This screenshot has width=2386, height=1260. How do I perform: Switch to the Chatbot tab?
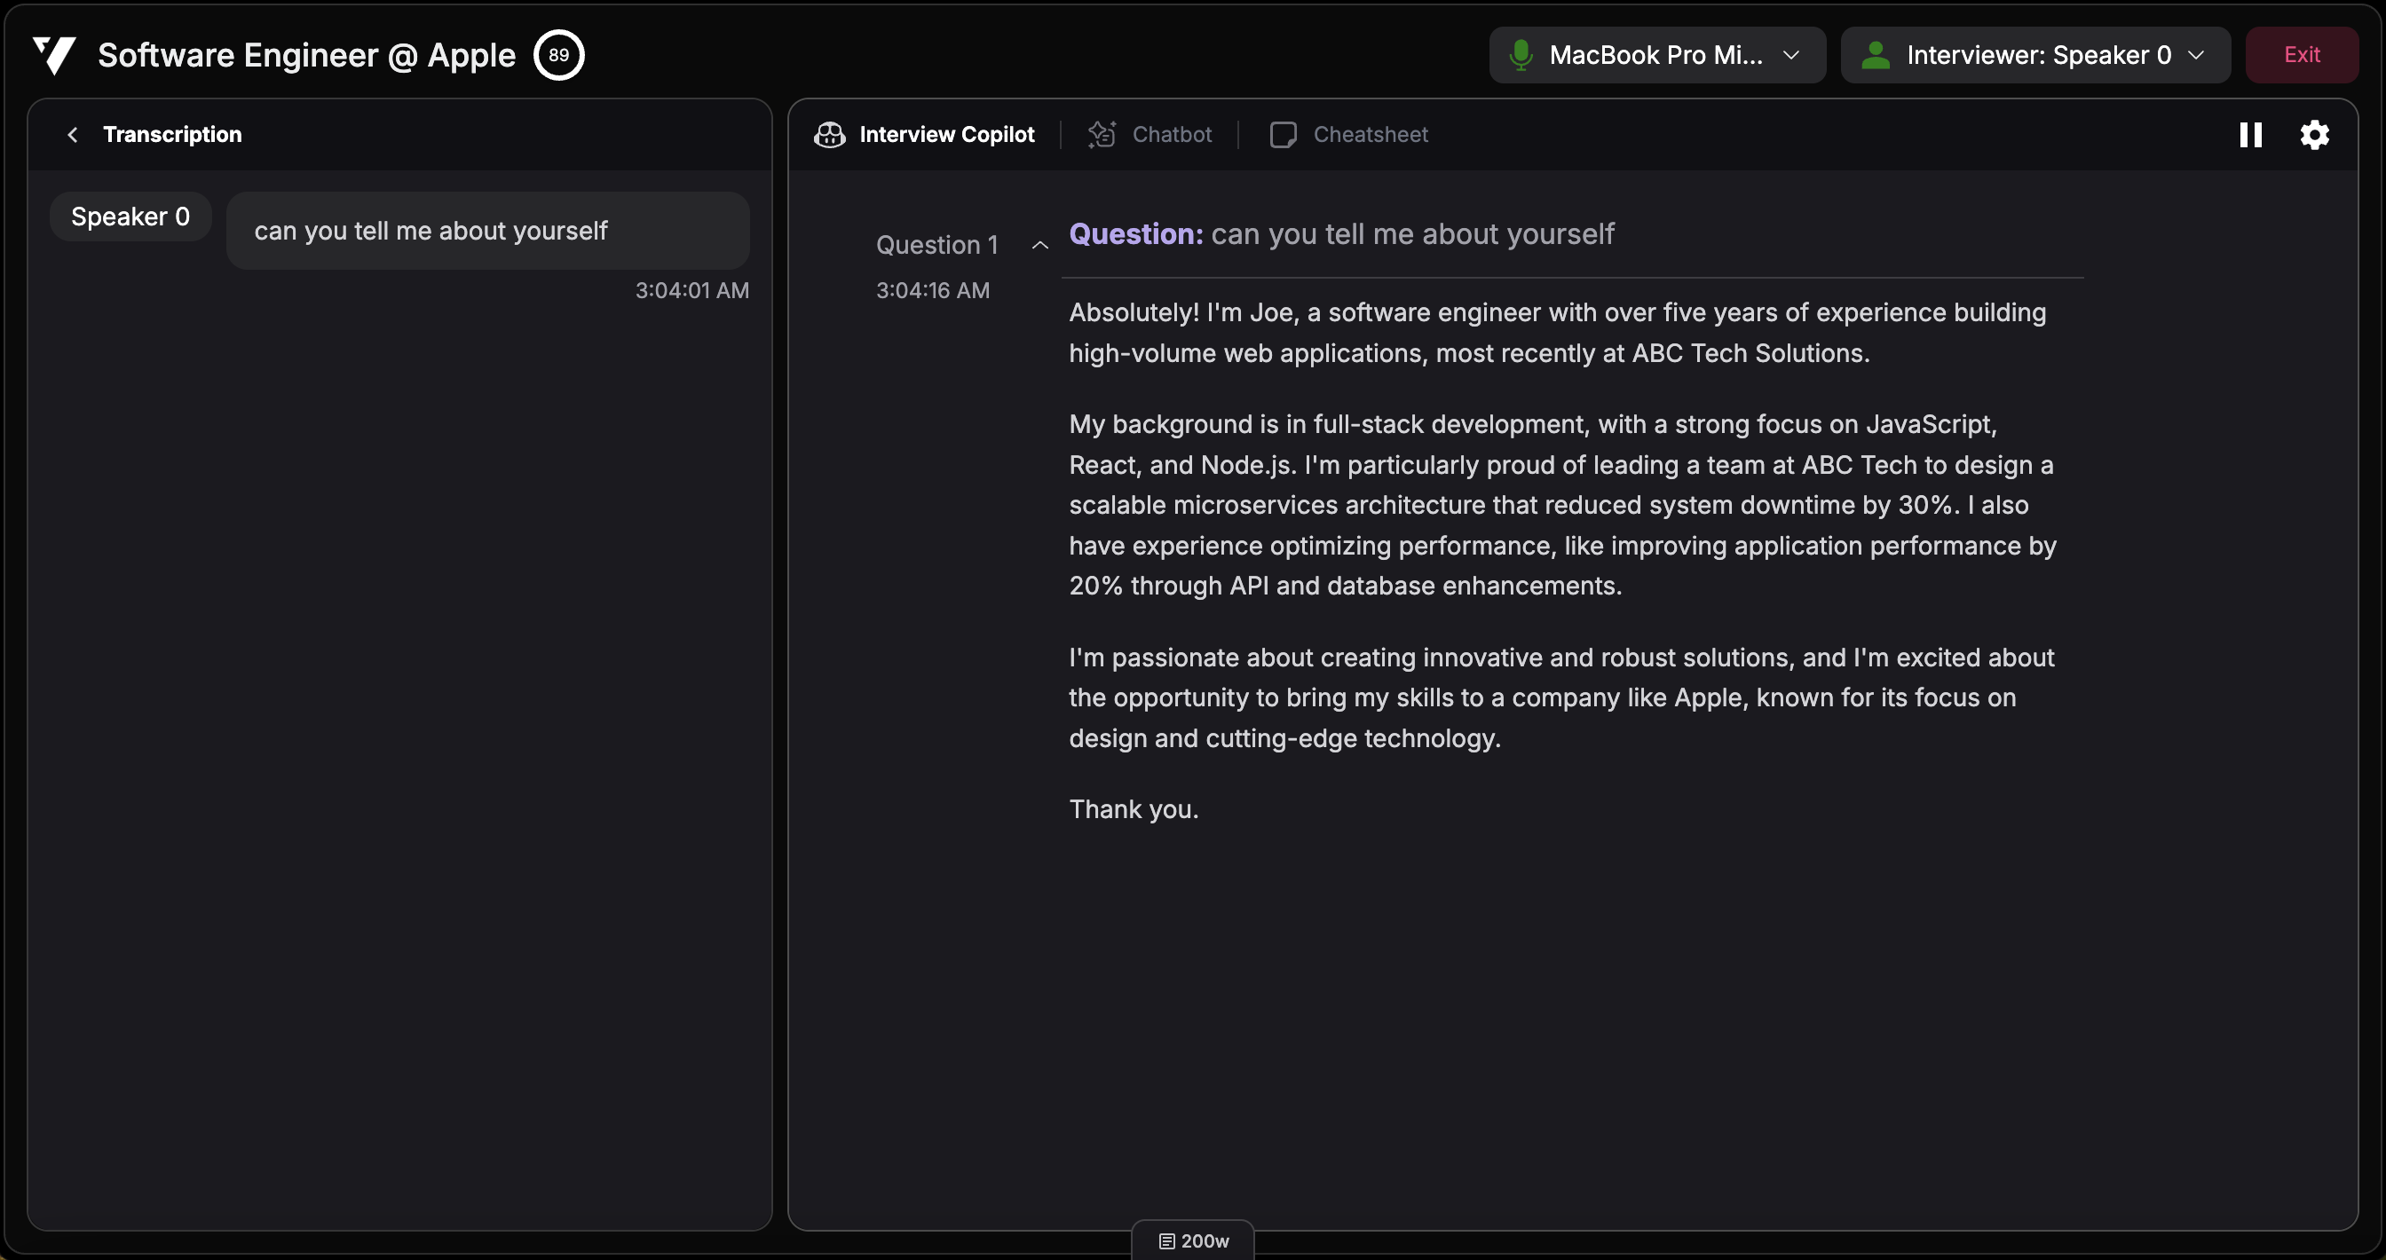coord(1171,135)
